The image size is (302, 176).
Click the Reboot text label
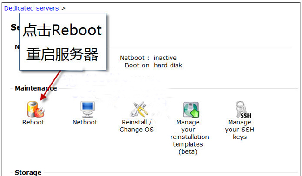click(x=33, y=122)
